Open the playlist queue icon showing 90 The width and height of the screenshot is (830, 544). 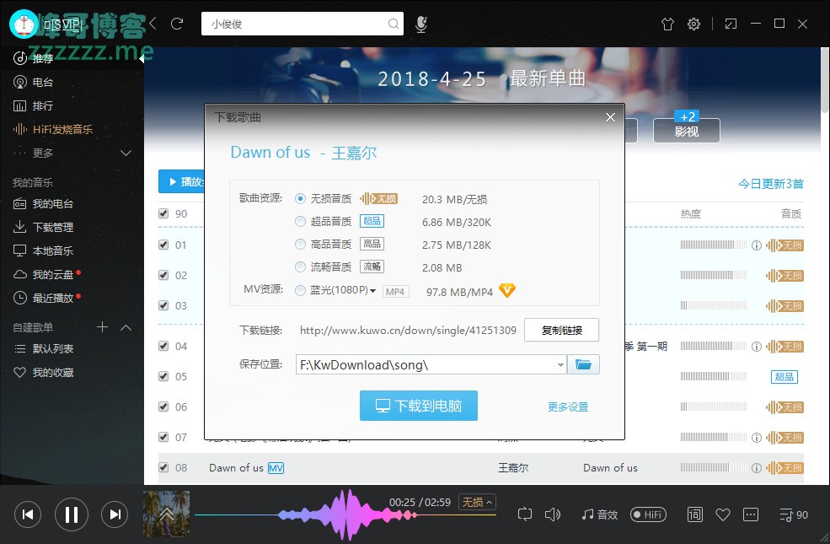[x=794, y=514]
